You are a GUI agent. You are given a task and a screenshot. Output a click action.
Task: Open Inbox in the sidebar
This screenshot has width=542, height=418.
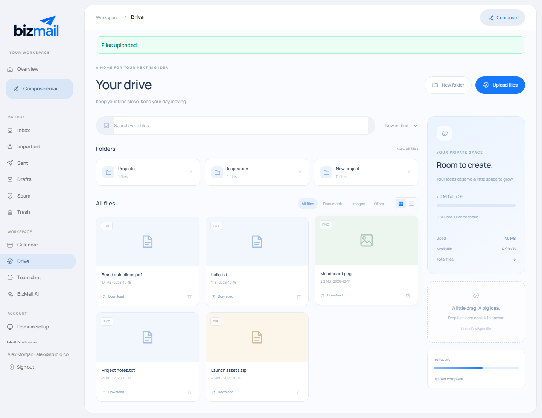[x=38, y=131]
